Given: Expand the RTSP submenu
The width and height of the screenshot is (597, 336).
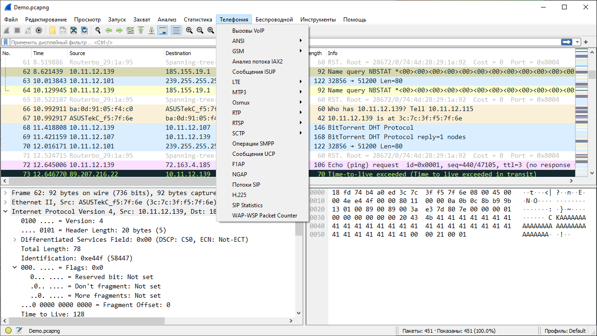Looking at the screenshot, I should 262,123.
